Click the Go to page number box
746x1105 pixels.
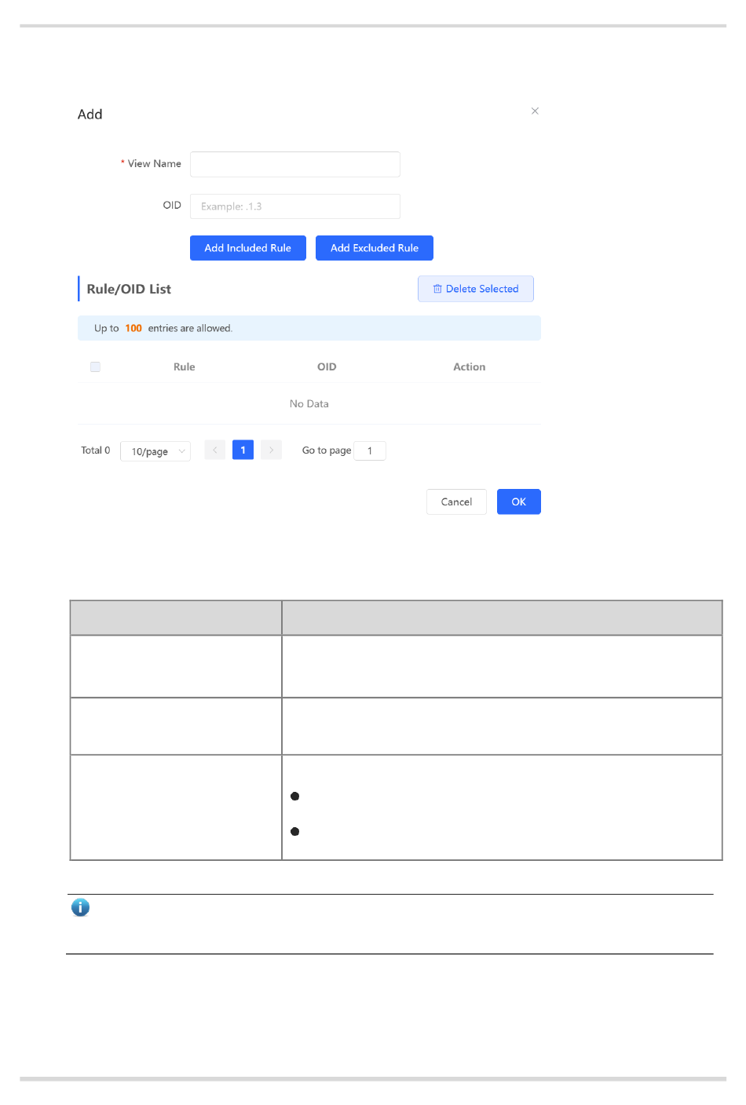[x=370, y=450]
